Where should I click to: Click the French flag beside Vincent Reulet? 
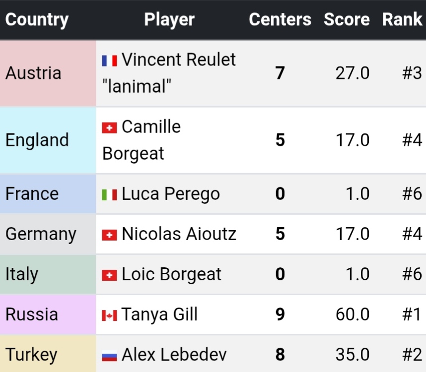109,61
